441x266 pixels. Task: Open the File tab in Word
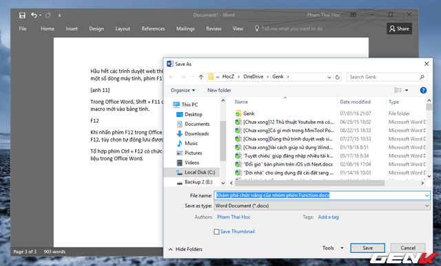[23, 29]
